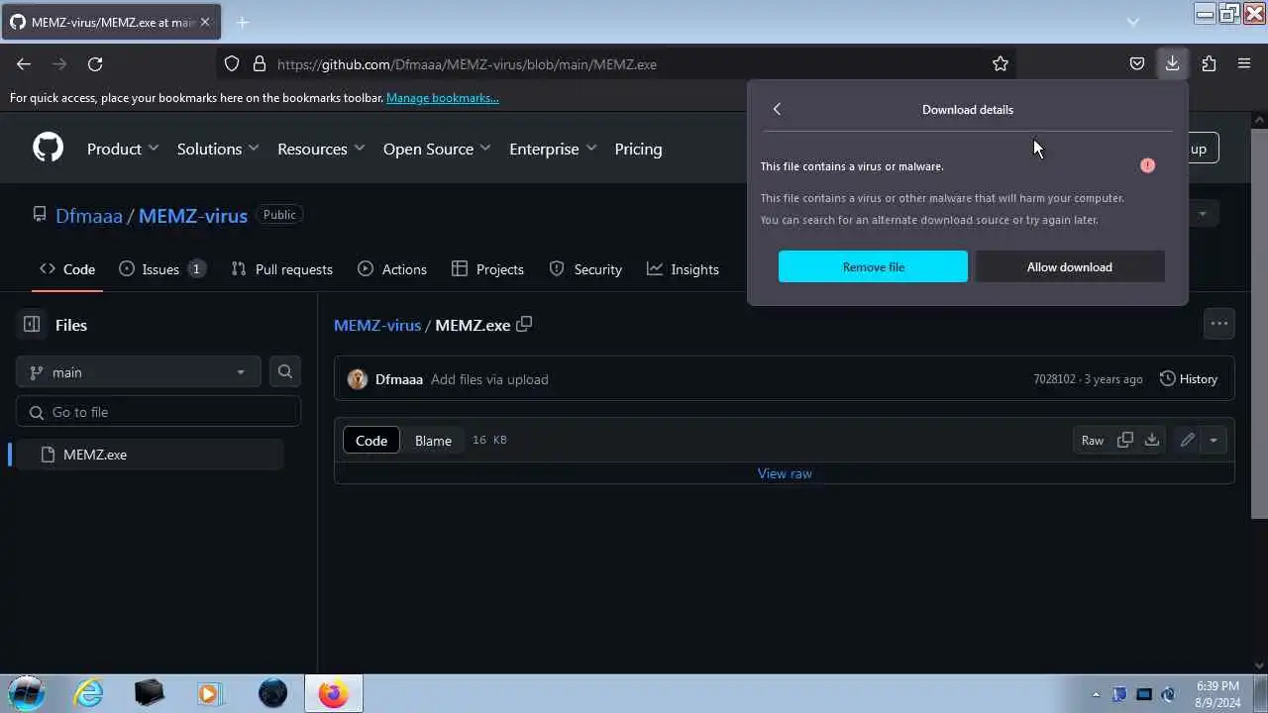The height and width of the screenshot is (713, 1268).
Task: Copy path icon next to MEMZ.exe
Action: click(x=525, y=324)
